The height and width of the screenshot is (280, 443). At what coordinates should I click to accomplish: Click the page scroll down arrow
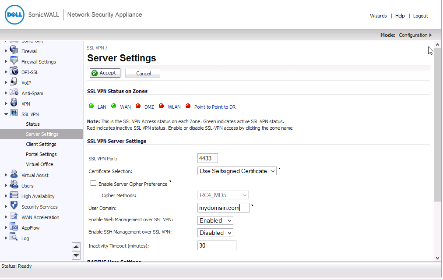click(x=437, y=258)
